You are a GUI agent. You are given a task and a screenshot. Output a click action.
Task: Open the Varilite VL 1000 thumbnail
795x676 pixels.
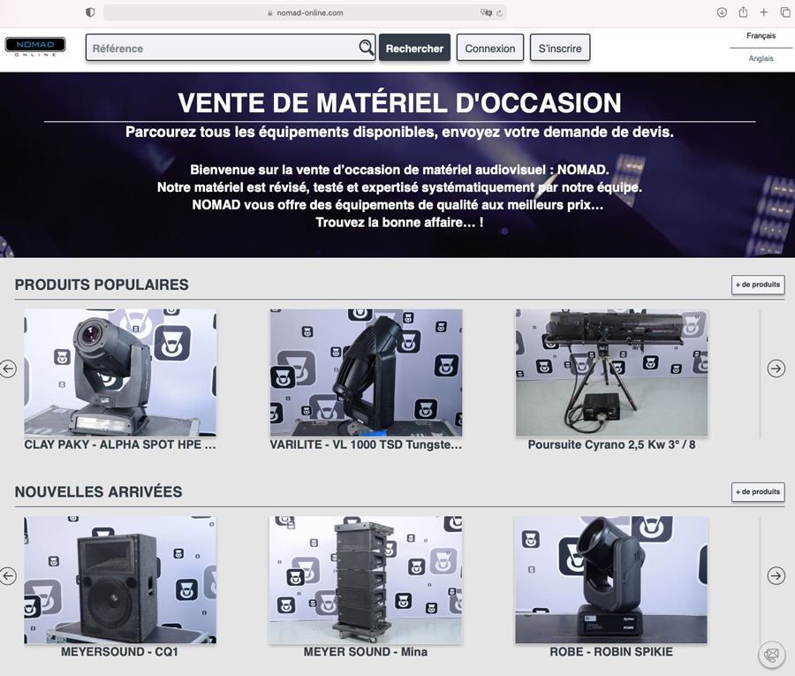[366, 373]
